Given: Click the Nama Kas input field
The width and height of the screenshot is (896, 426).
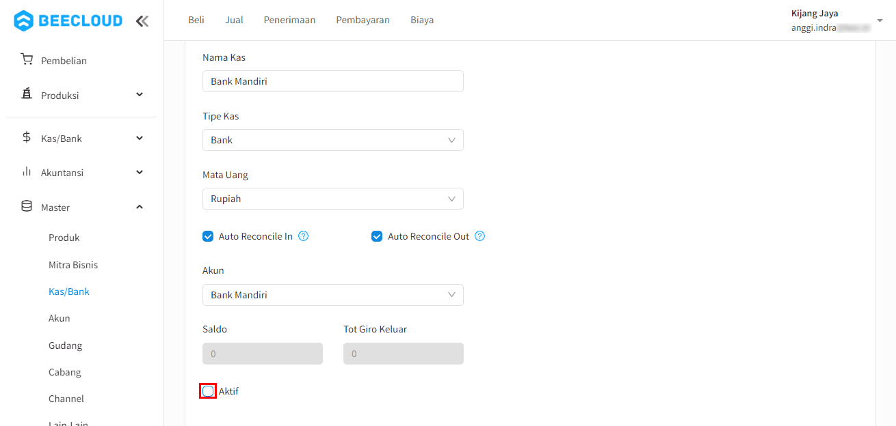Looking at the screenshot, I should pos(333,81).
